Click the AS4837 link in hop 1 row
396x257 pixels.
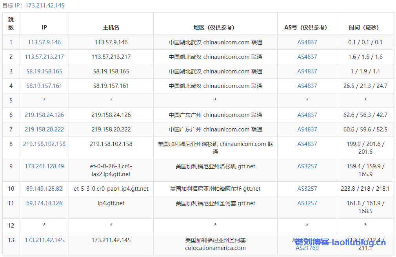point(307,42)
